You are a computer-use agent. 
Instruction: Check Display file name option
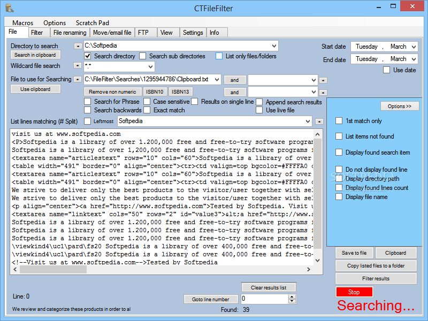pos(339,197)
